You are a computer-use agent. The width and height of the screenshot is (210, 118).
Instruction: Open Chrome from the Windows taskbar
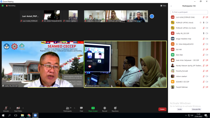pos(29,115)
